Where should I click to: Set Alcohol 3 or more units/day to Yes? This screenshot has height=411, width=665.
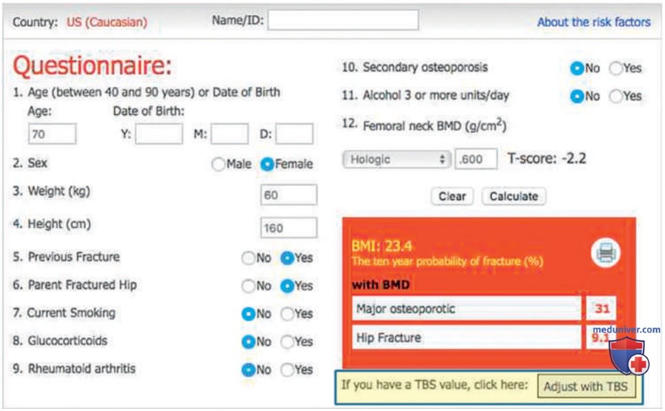[x=615, y=96]
